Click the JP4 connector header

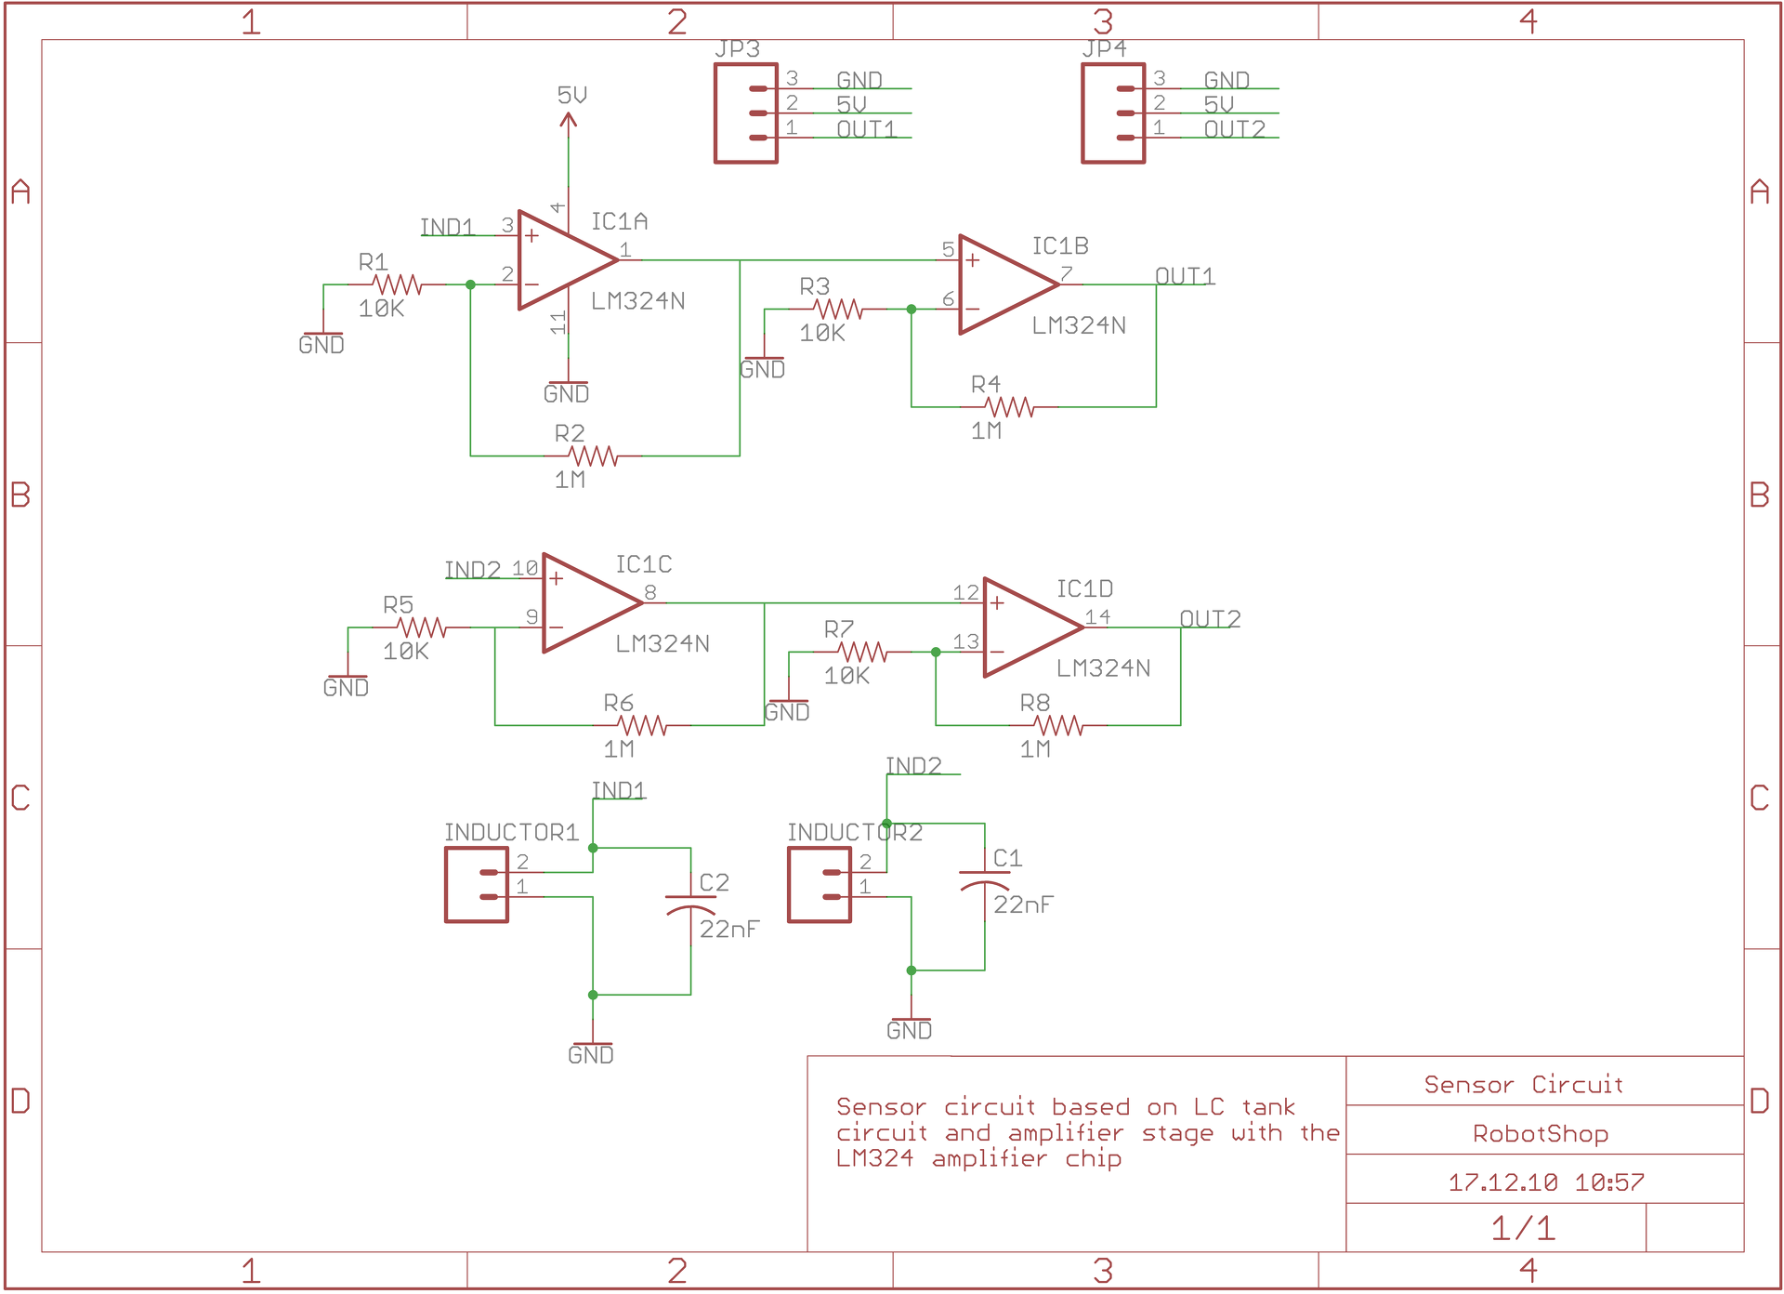1112,113
